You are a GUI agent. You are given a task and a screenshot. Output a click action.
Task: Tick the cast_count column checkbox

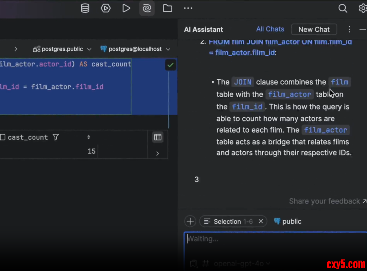tap(3, 137)
